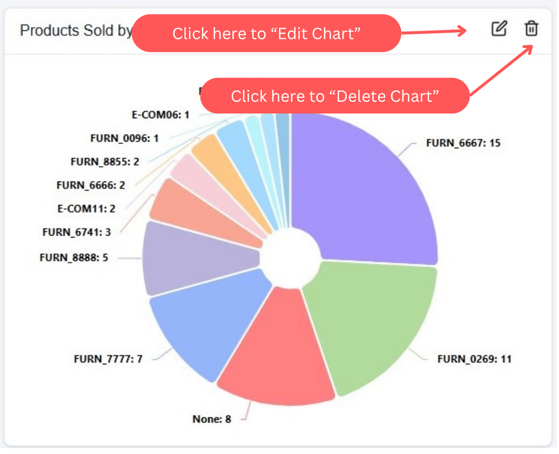Click the FURN_6741: 3 label
Image resolution: width=559 pixels, height=454 pixels.
[77, 233]
